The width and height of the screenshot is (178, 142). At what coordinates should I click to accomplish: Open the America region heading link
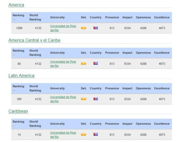click(16, 5)
